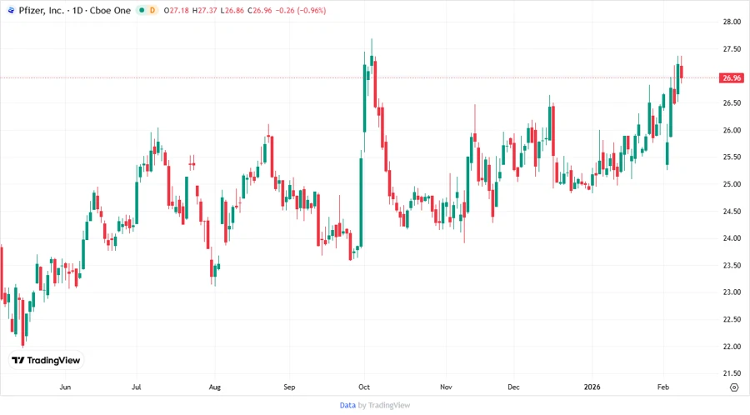The image size is (750, 415).
Task: Click the 26.00 price axis label
Action: pos(732,130)
